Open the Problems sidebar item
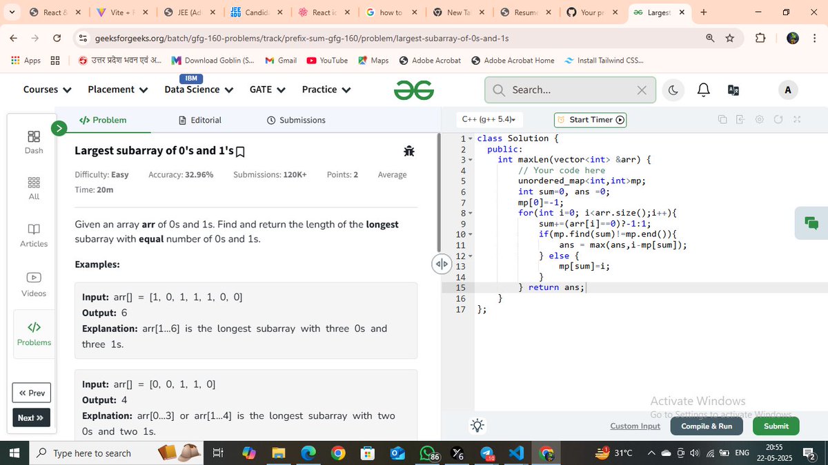The height and width of the screenshot is (465, 828). (34, 333)
